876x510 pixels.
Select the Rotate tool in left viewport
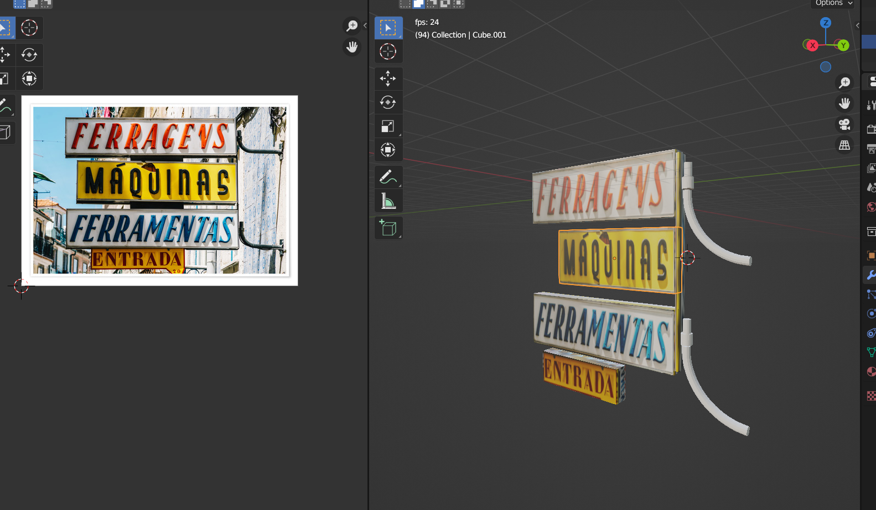tap(29, 55)
